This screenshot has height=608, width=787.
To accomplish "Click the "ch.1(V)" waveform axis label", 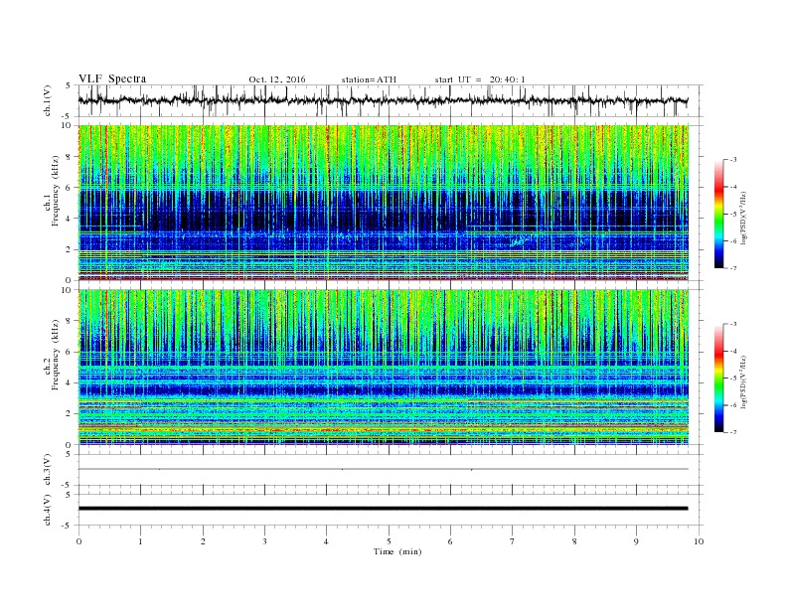I will click(x=48, y=100).
